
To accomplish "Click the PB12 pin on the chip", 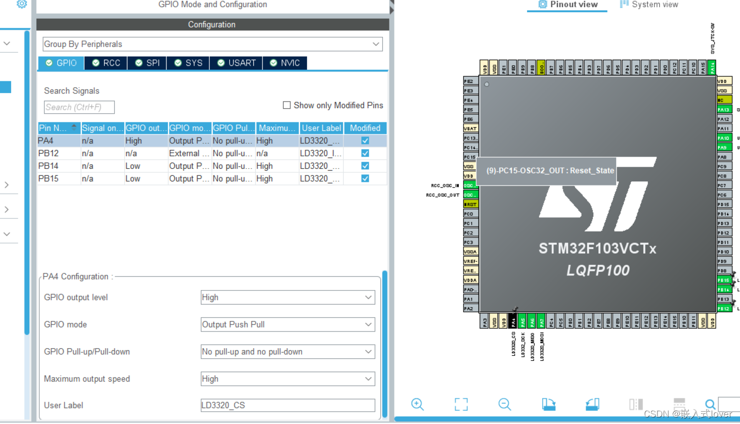I will pyautogui.click(x=724, y=308).
